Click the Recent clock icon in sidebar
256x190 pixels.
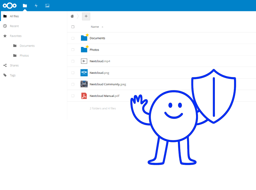click(5, 26)
